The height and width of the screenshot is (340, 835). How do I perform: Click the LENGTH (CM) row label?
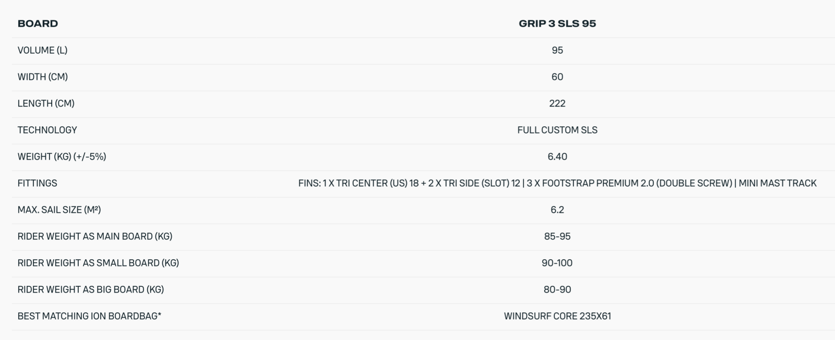(x=46, y=103)
